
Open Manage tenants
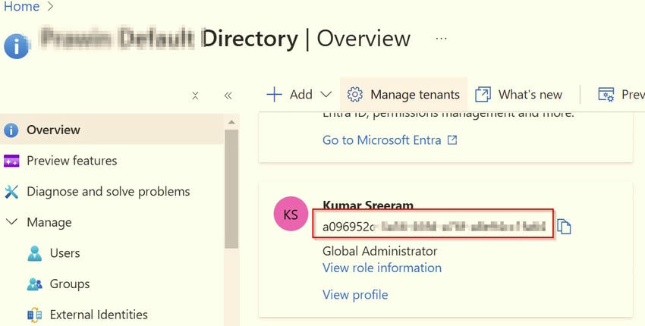point(403,95)
